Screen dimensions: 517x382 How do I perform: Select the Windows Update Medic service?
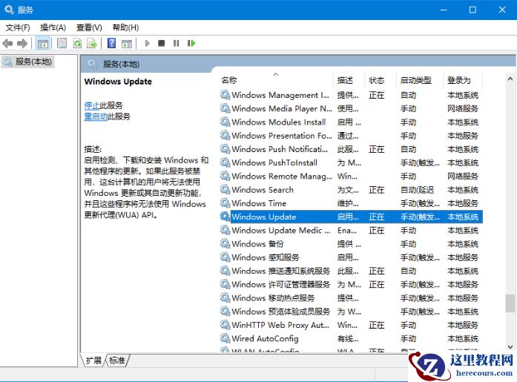tap(351, 230)
